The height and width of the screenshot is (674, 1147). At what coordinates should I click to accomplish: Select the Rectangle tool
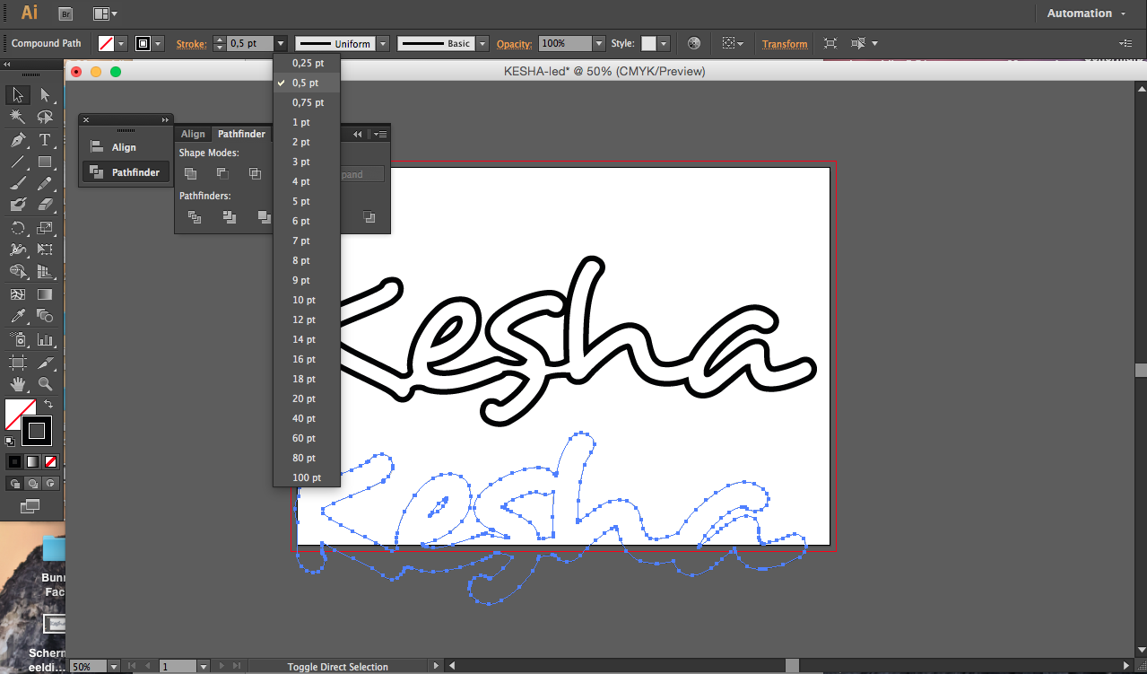pos(45,162)
